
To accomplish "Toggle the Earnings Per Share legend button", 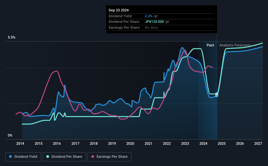I will click(x=109, y=157).
